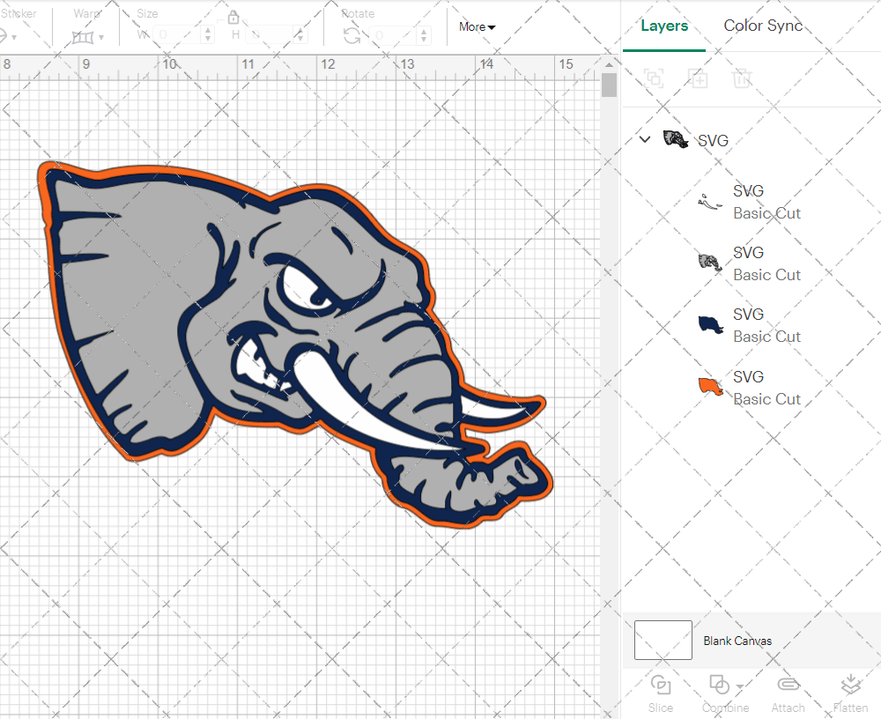
Task: Click the Rotate icon in the toolbar
Action: point(351,35)
